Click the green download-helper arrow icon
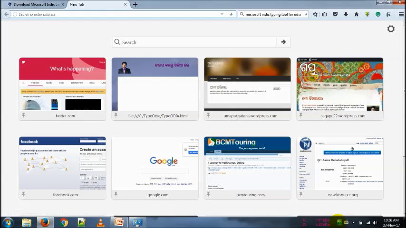This screenshot has width=406, height=228. tap(367, 14)
